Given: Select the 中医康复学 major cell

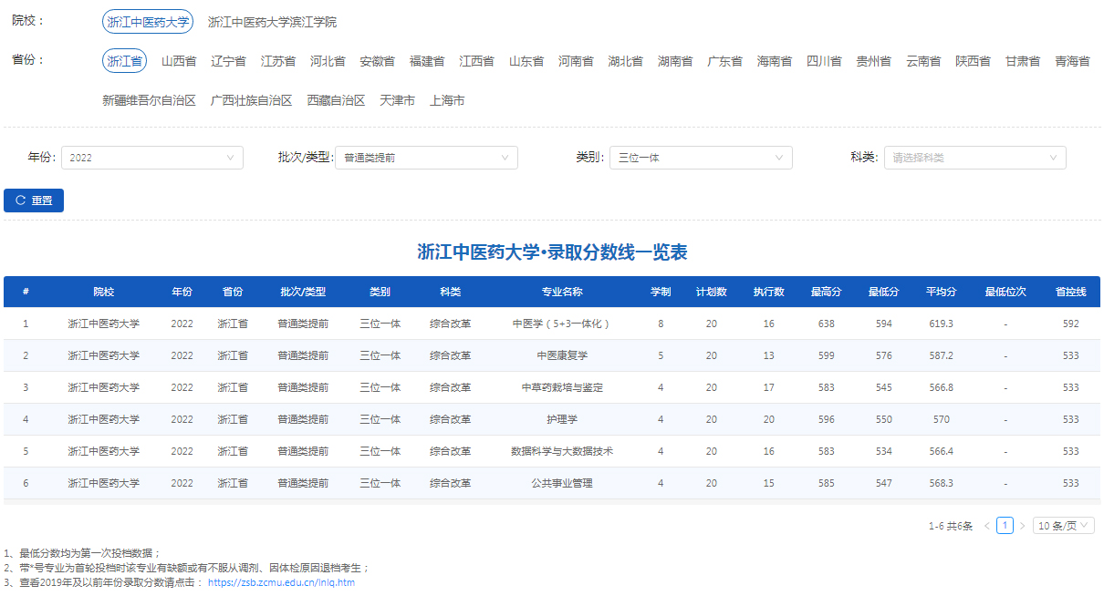Looking at the screenshot, I should pyautogui.click(x=562, y=355).
